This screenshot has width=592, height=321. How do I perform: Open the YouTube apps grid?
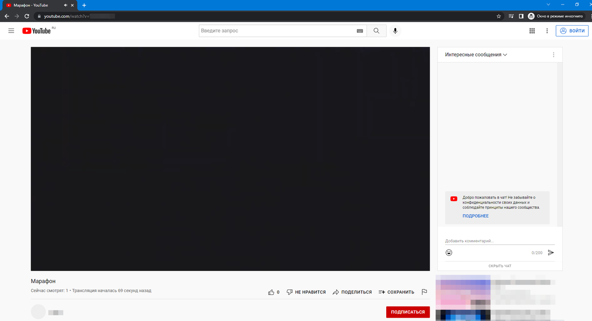[532, 31]
